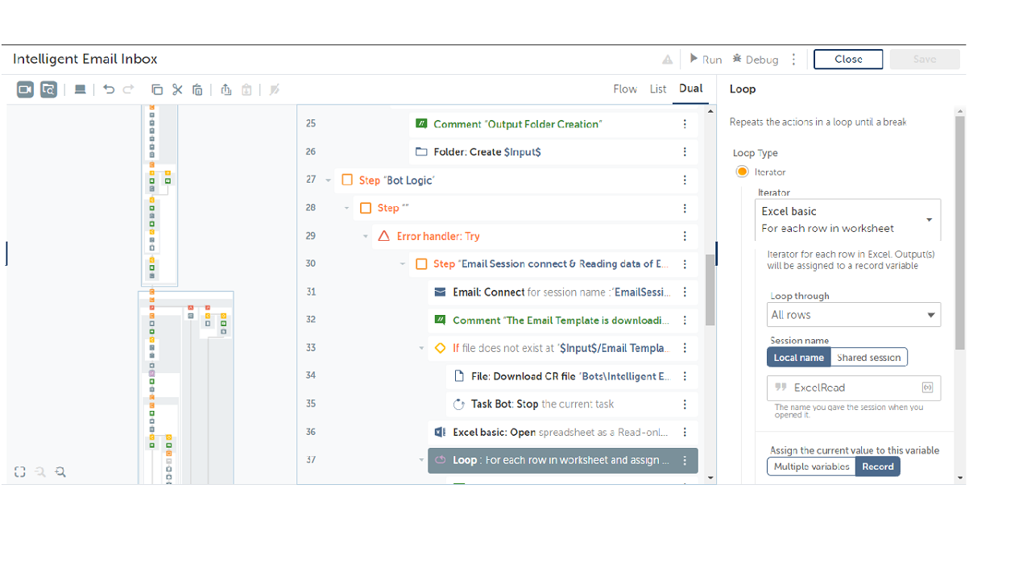The image size is (1031, 580).
Task: Click the folder search icon in toolbar
Action: point(49,89)
